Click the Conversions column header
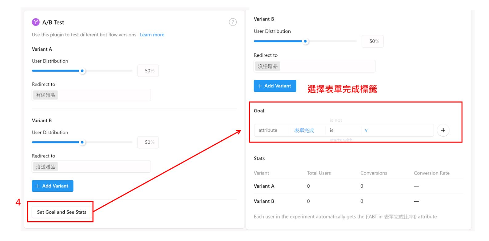Viewport: 489px width, 241px height. [x=374, y=173]
